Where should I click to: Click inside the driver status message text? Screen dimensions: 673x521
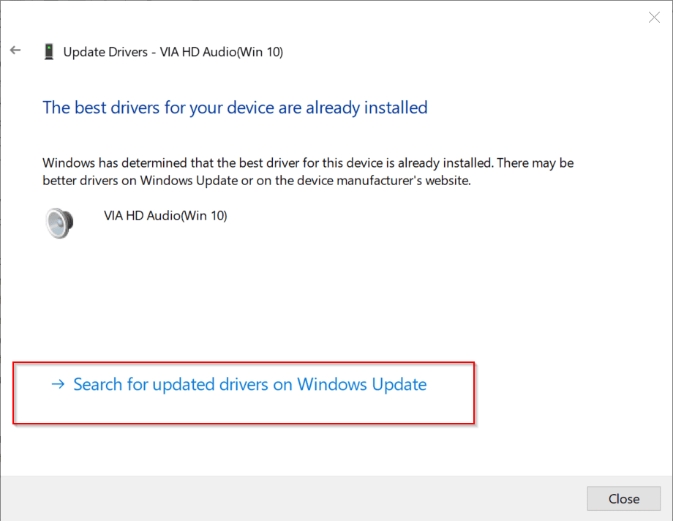pos(307,171)
